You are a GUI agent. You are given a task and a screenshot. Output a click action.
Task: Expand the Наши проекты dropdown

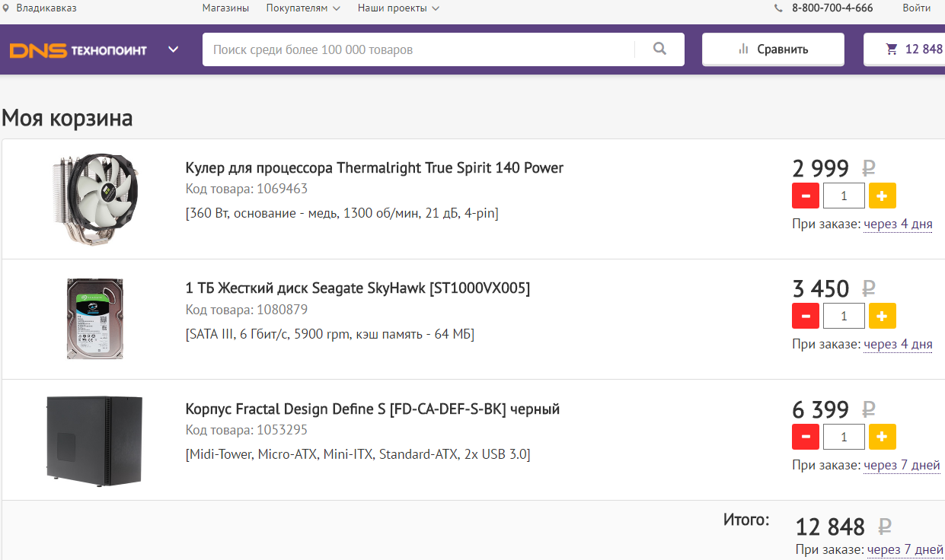point(398,8)
